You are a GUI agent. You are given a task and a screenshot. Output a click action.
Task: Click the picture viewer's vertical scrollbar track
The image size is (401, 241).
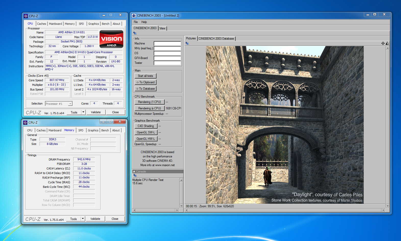tap(387, 127)
